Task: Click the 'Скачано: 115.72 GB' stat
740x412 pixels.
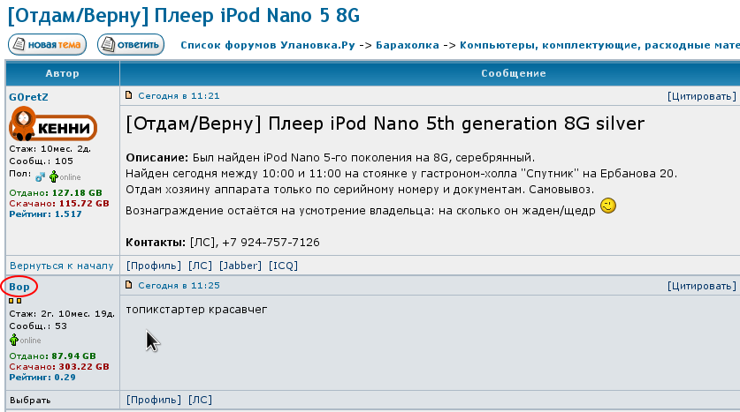Action: tap(59, 204)
